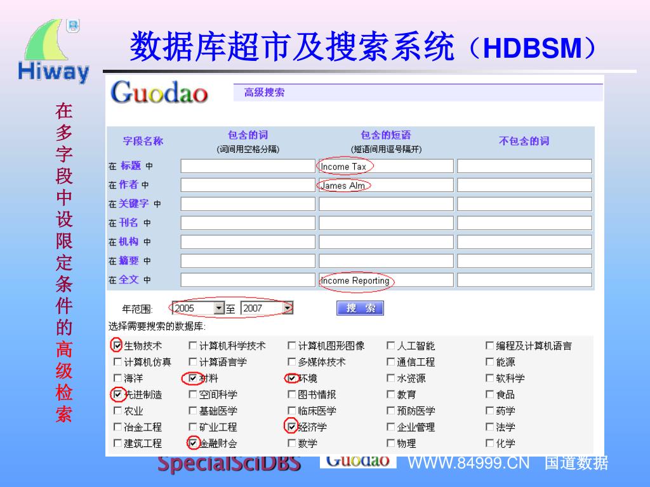
Task: Check the 数学 checkbox
Action: coord(291,443)
